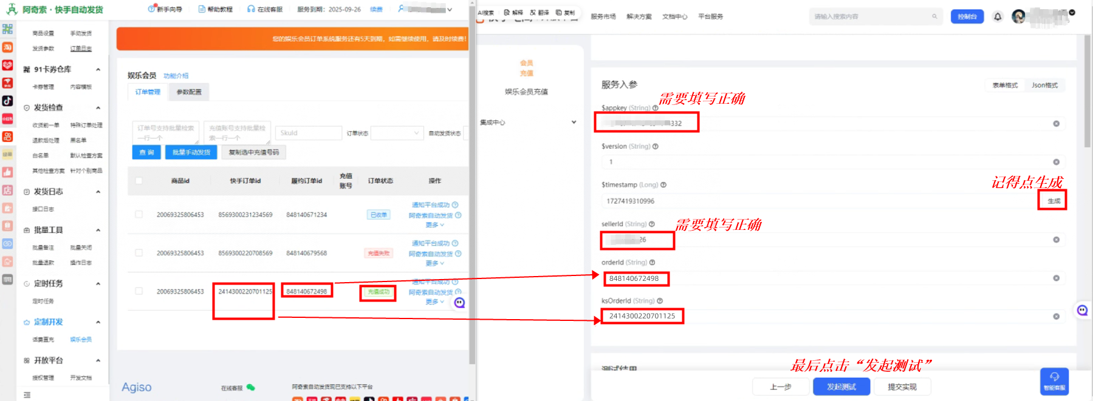Click the 批量手动发货 button
The width and height of the screenshot is (1093, 401).
[191, 152]
